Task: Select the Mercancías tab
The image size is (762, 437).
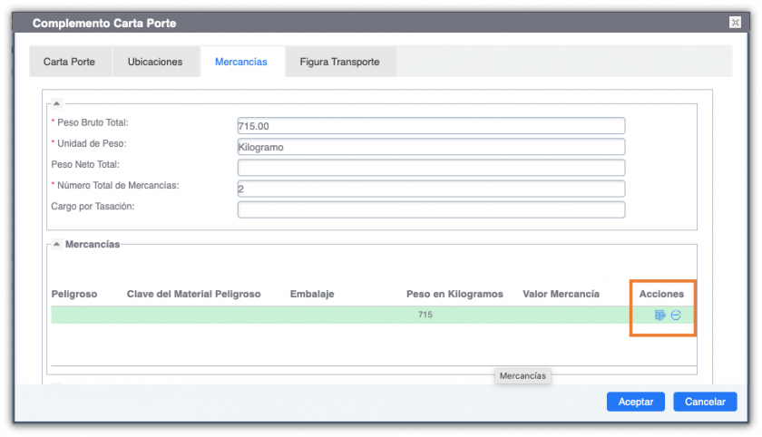Action: 240,62
